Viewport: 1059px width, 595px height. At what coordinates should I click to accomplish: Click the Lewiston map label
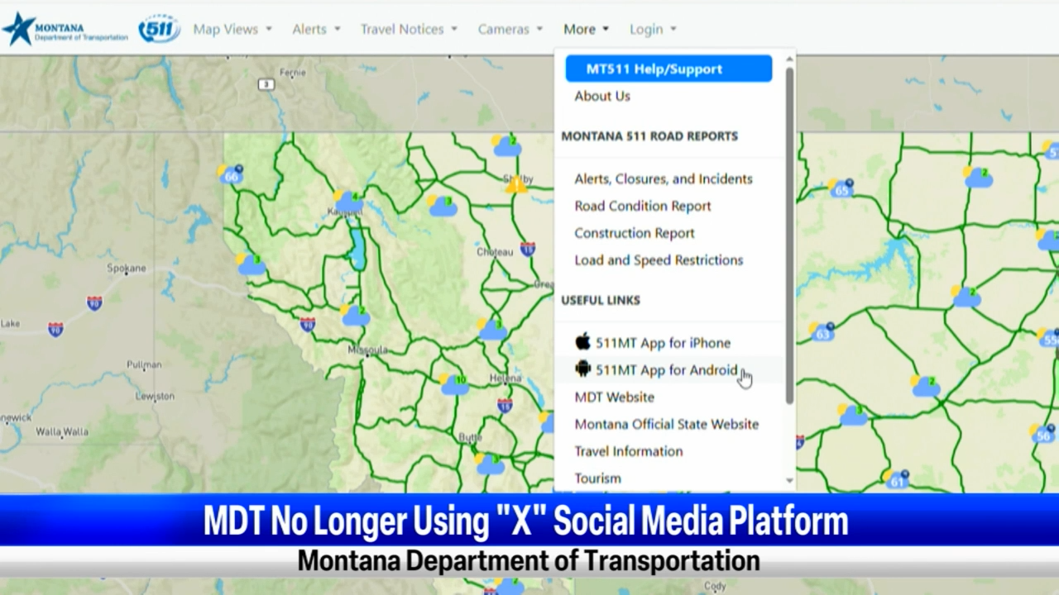click(x=155, y=397)
